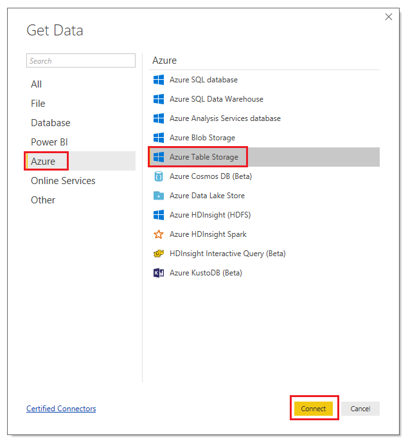Choose Azure SQL Data Warehouse connector
This screenshot has width=408, height=446.
coord(264,99)
